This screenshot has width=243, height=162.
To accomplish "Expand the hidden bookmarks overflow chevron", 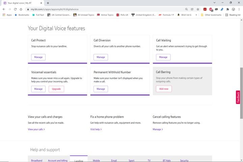I will tap(196, 15).
